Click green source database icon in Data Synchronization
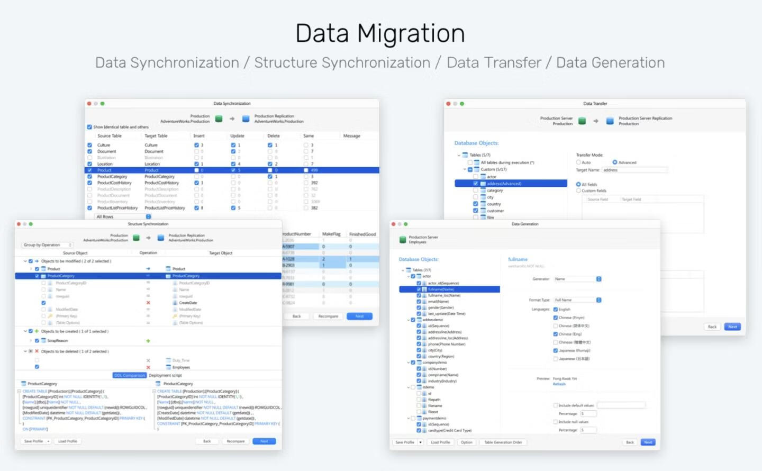 coord(219,119)
